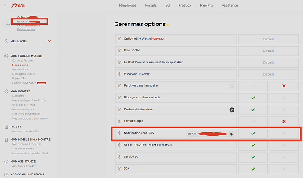Open Conso et factures in the sidebar

(x=23, y=61)
